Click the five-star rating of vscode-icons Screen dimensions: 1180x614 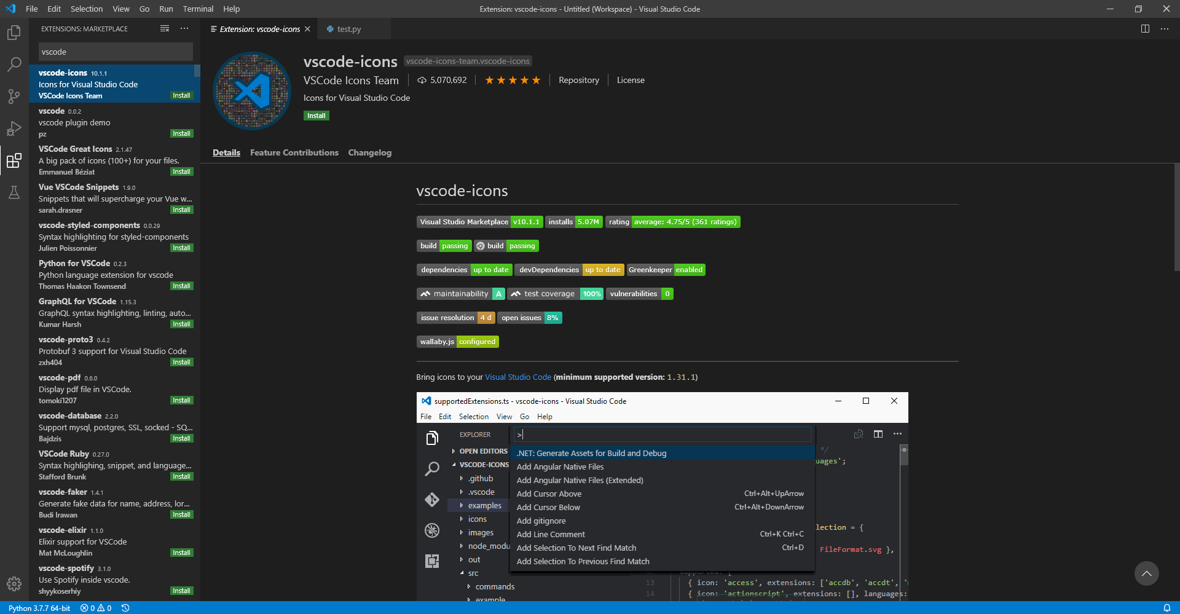(x=513, y=80)
